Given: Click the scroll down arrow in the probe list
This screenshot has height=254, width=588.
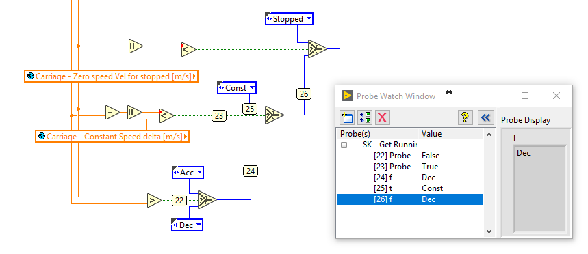Looking at the screenshot, I should (x=489, y=231).
